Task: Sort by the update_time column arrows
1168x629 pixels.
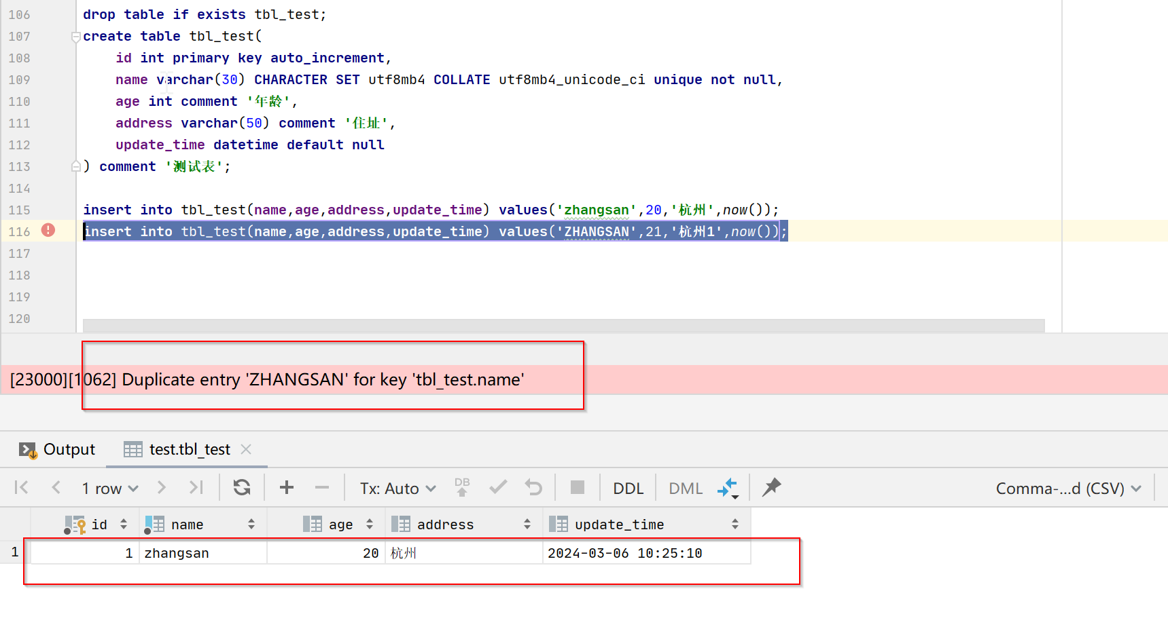Action: pos(735,524)
